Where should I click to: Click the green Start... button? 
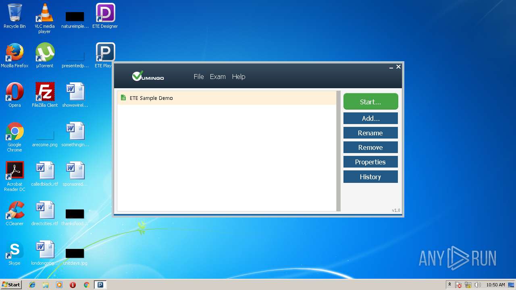(370, 102)
